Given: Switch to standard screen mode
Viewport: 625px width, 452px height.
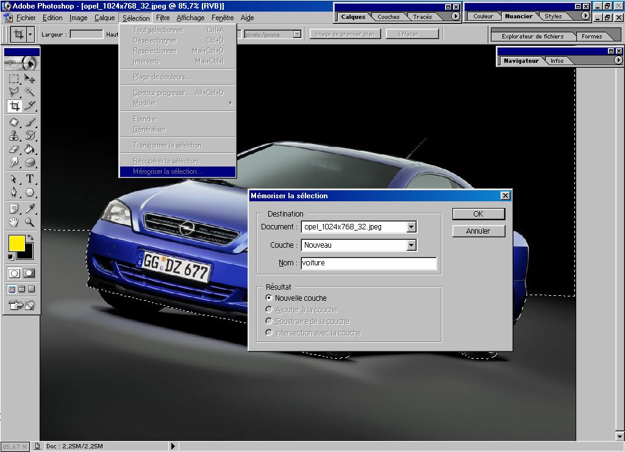Looking at the screenshot, I should (12, 289).
